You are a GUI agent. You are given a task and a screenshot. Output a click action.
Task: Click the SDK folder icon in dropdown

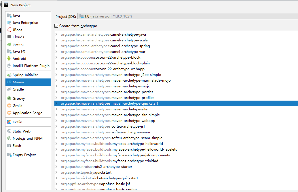click(81, 16)
